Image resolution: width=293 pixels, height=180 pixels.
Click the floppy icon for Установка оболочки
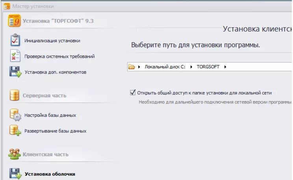[x=15, y=174]
